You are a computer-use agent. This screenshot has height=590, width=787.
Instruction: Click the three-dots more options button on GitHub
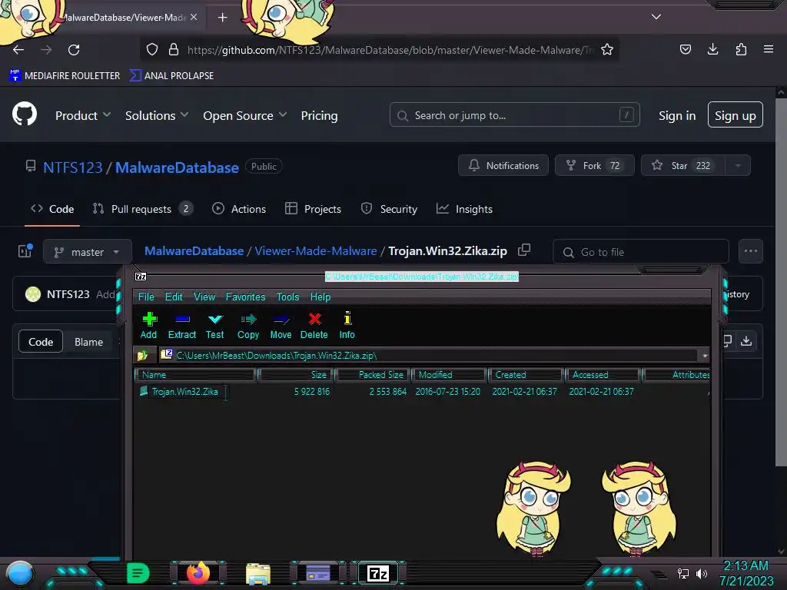pyautogui.click(x=751, y=251)
